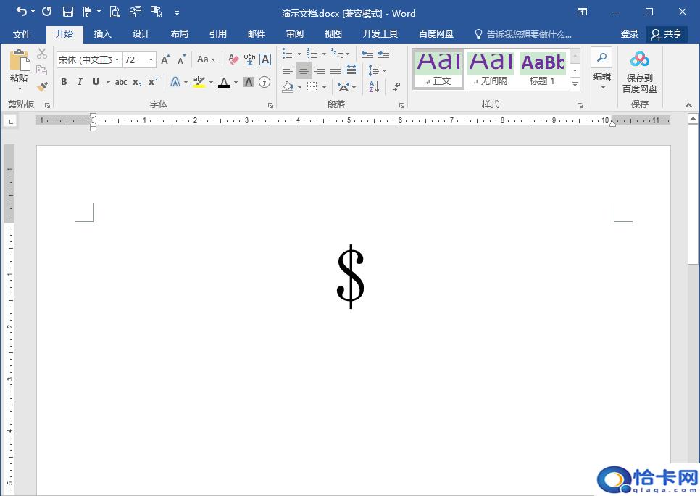The image size is (700, 496).
Task: Click the Grow Font size icon
Action: click(x=165, y=59)
